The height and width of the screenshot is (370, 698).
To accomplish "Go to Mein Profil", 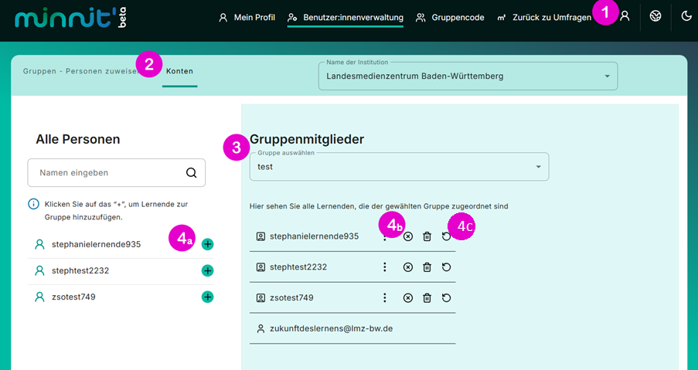I will point(247,17).
